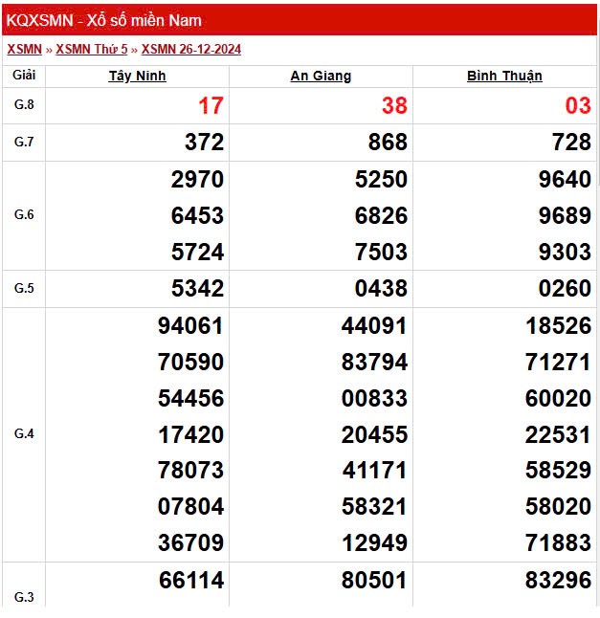Click the Giải column header
This screenshot has height=618, width=600.
point(24,76)
